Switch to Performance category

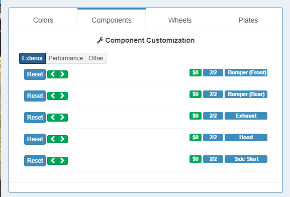pos(66,58)
